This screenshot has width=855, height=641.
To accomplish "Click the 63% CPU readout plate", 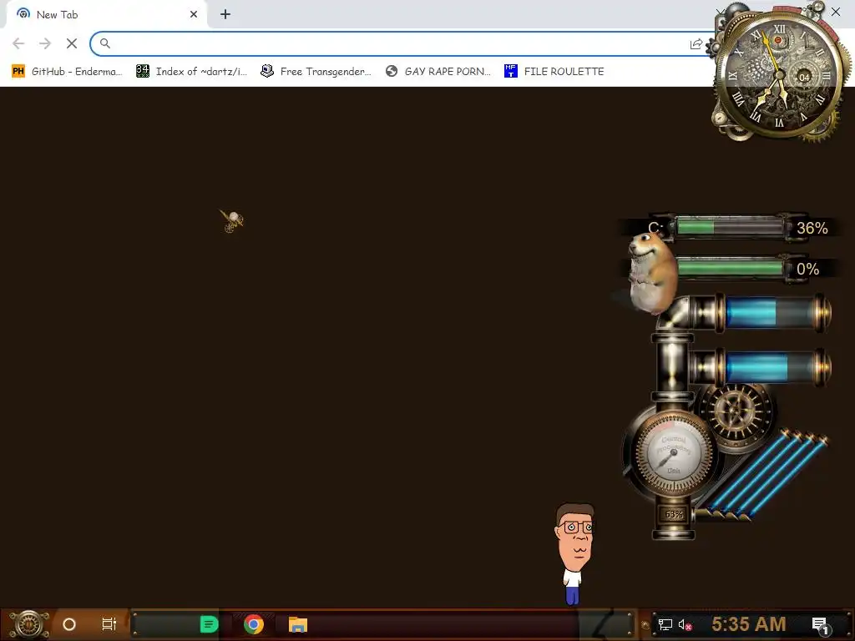I will point(674,514).
